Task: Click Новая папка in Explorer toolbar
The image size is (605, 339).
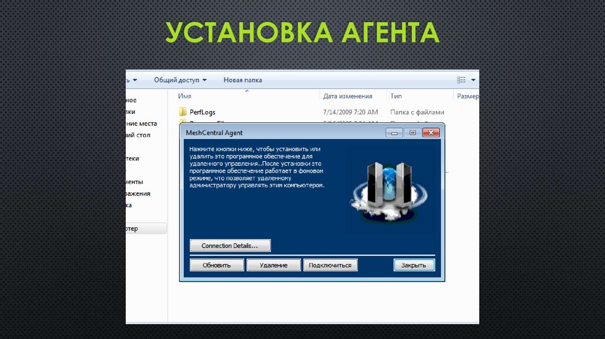Action: click(243, 80)
